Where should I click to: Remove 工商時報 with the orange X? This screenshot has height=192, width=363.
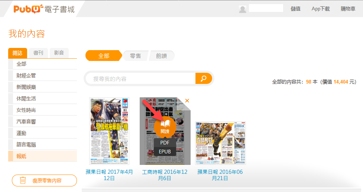coord(187,101)
